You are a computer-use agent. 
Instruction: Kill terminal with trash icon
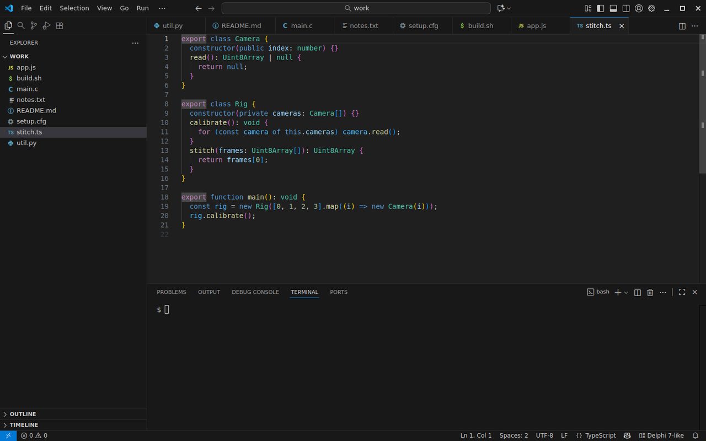pyautogui.click(x=650, y=292)
